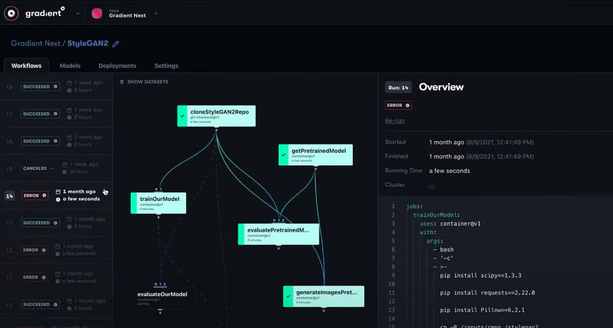Click the checkmark on the cloneStyleGAN2Repo node
The image size is (613, 328).
tap(182, 116)
